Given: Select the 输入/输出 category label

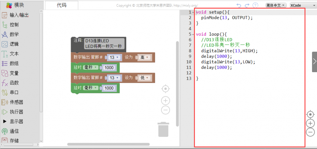Looking at the screenshot, I should (19, 15).
